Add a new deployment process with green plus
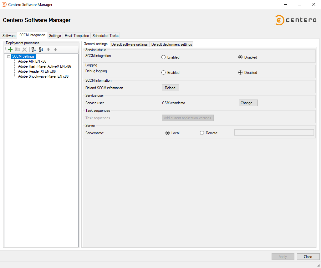Screen dimensions: 321x268 click(x=10, y=49)
